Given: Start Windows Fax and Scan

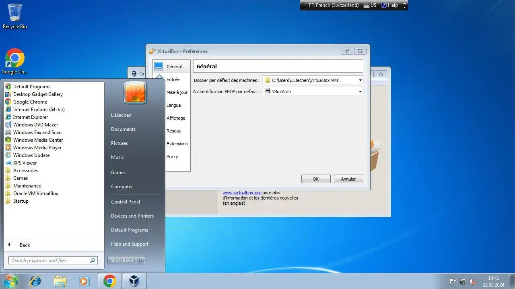Looking at the screenshot, I should (37, 132).
